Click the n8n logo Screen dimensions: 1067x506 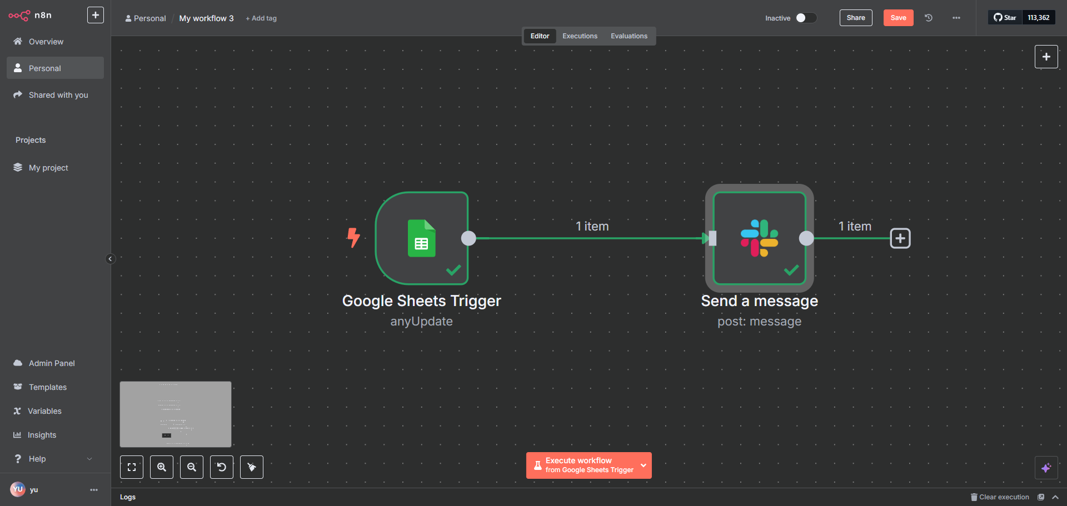[x=30, y=16]
